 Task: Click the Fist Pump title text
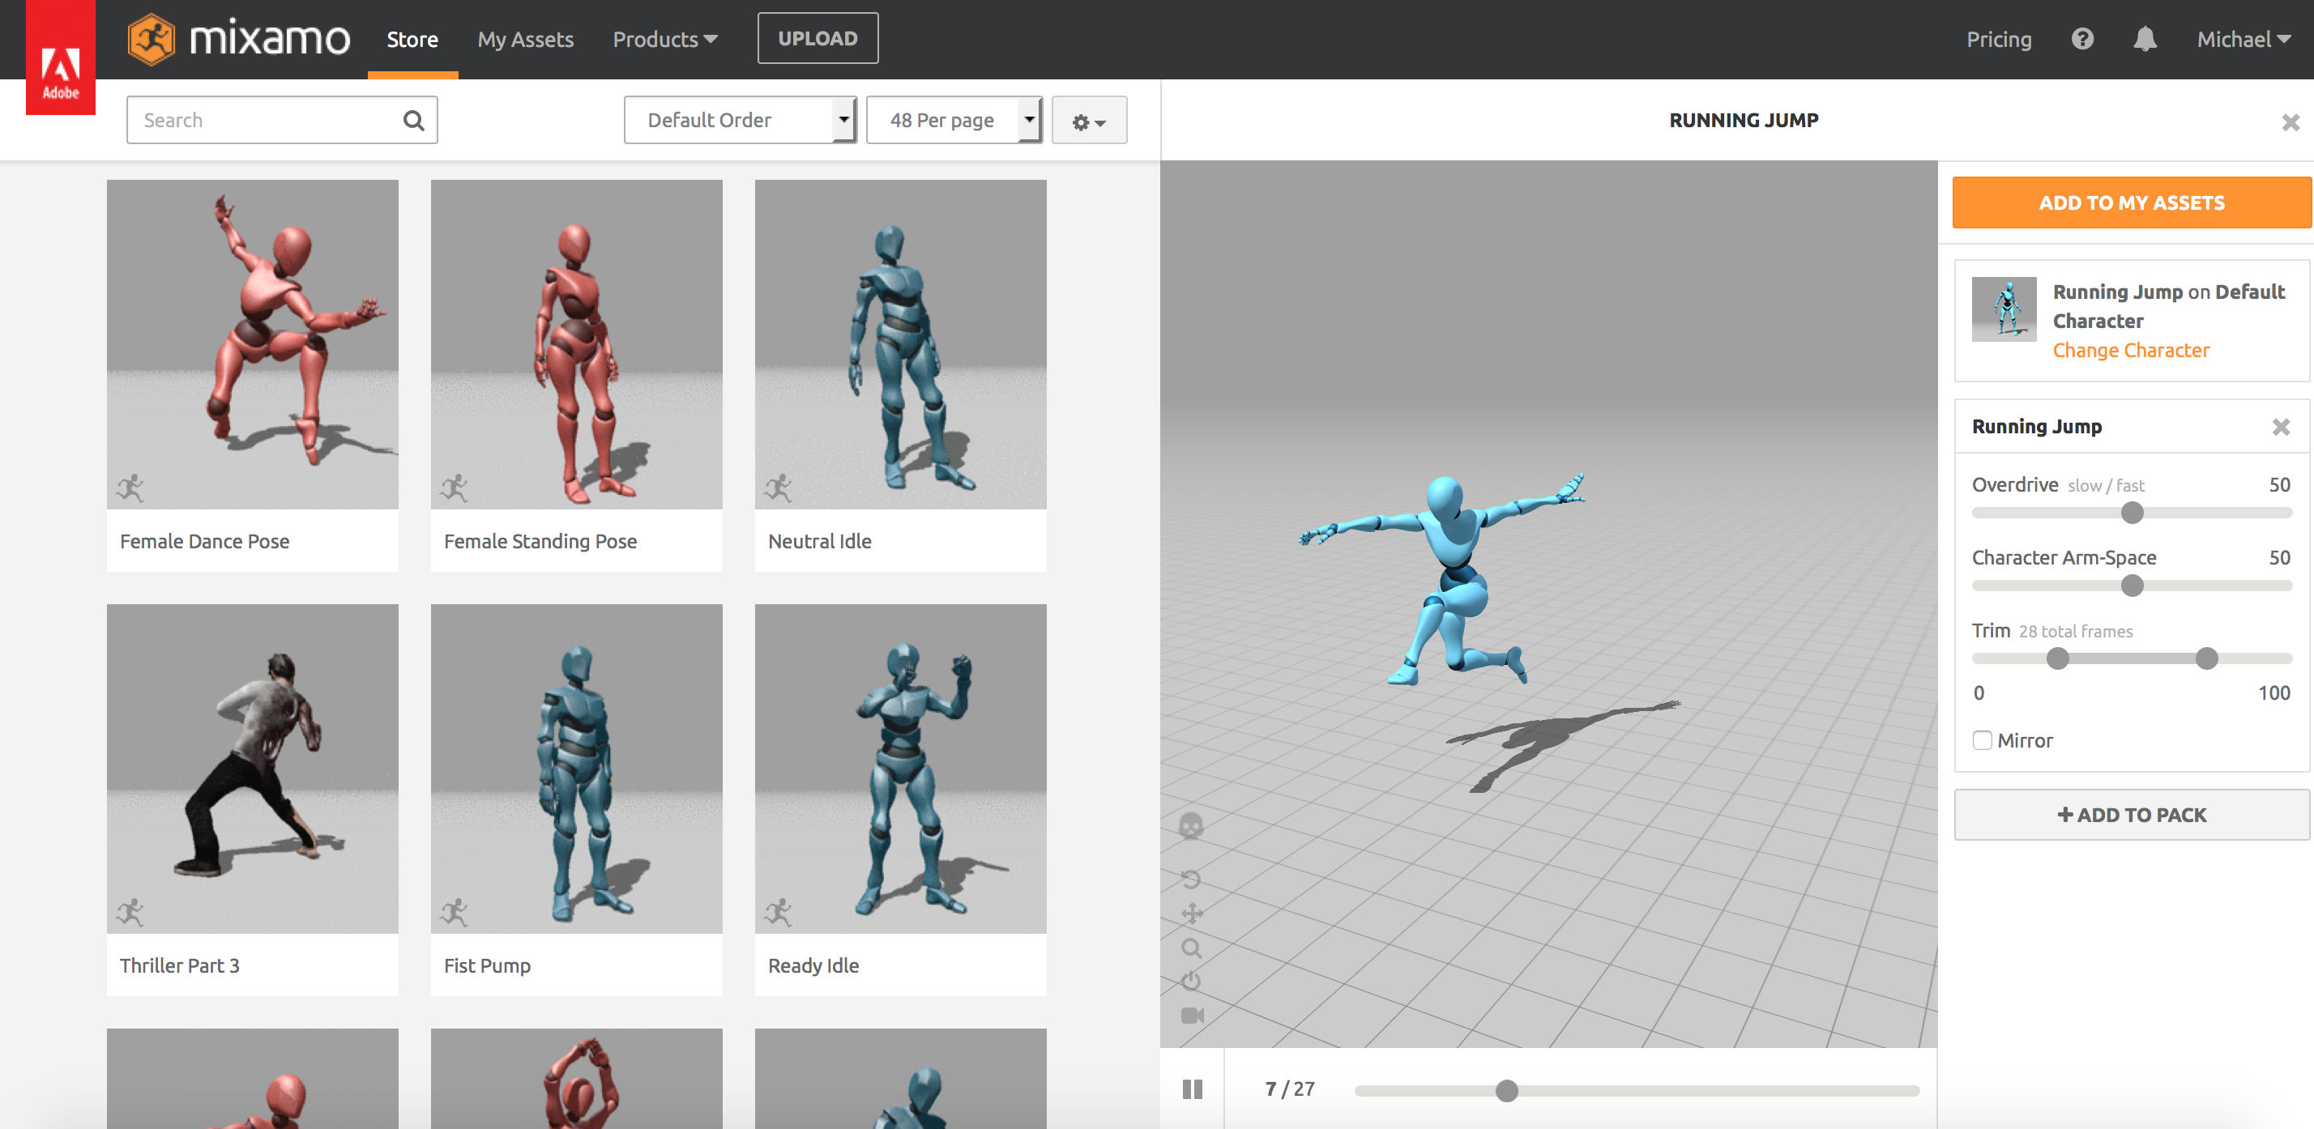487,965
